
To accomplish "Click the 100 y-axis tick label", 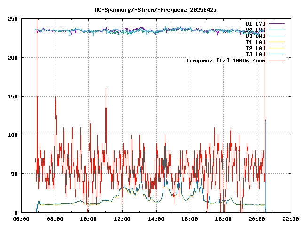I will (x=13, y=135).
